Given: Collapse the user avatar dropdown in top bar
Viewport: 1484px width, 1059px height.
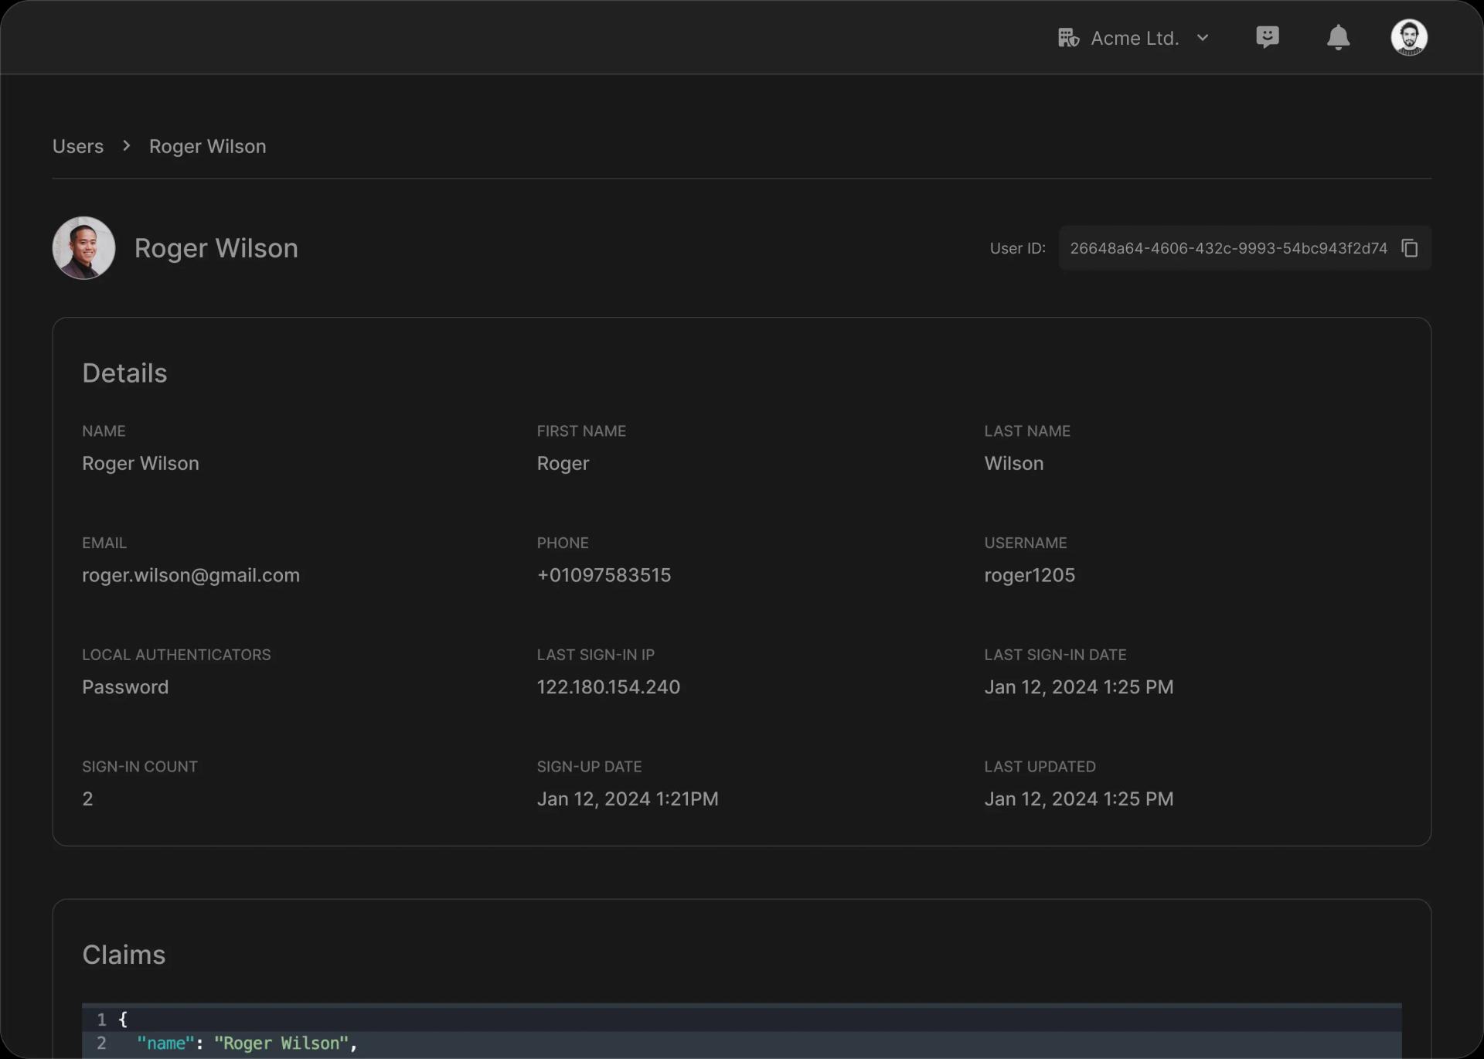Looking at the screenshot, I should (x=1409, y=36).
